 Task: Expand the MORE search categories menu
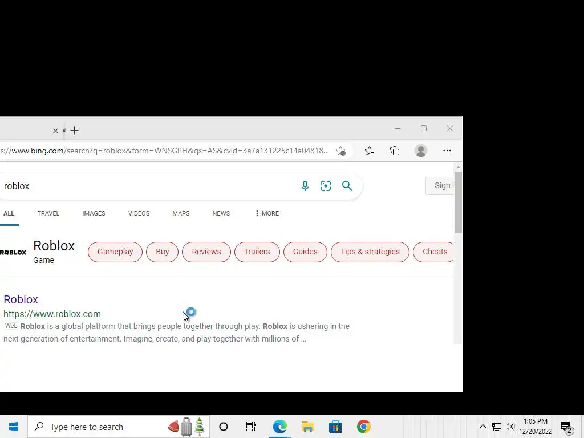click(x=267, y=213)
